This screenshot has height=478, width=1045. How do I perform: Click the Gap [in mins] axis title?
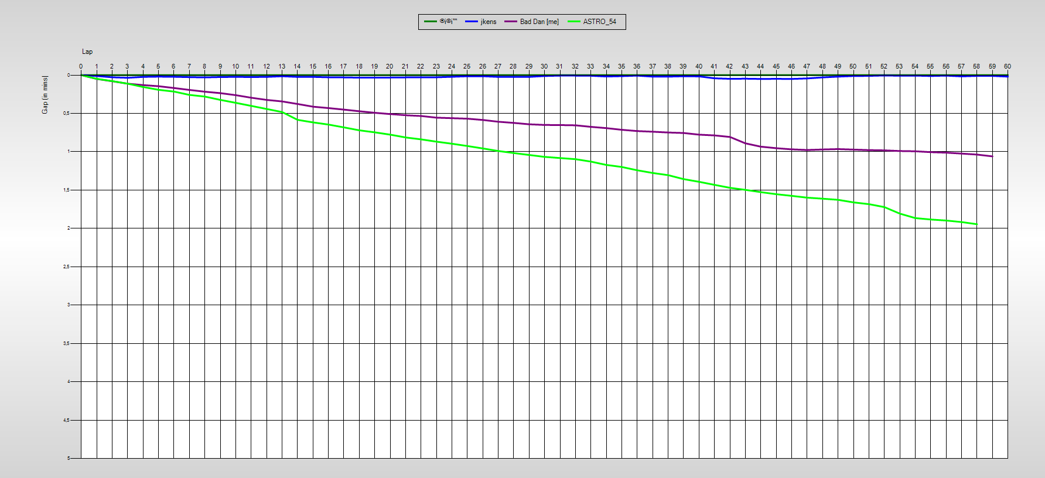point(45,95)
